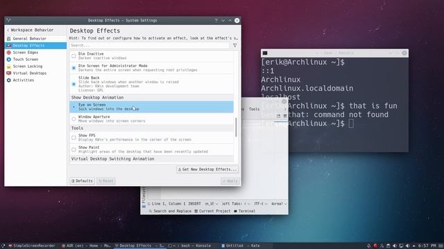Click the Konsole window's title bar icon
444x249 pixels.
(x=265, y=53)
